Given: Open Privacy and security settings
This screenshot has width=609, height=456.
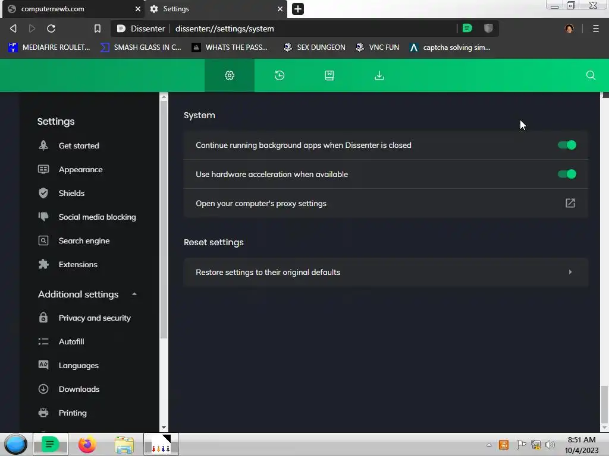Looking at the screenshot, I should click(x=95, y=318).
